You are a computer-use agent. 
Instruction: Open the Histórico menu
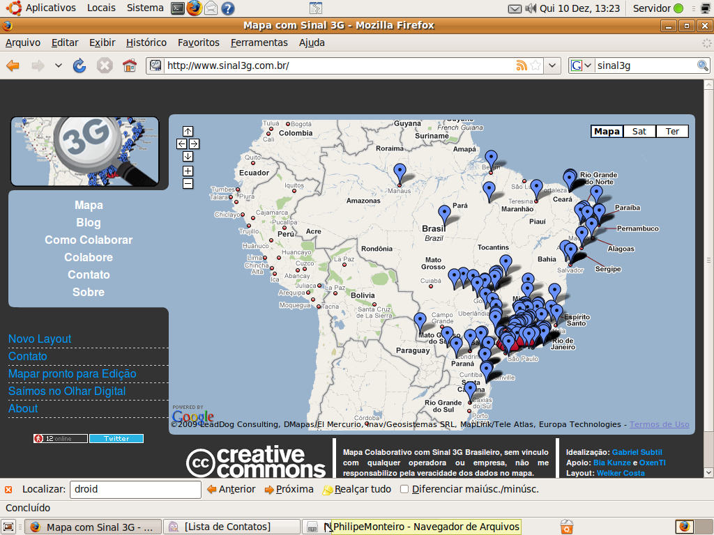pos(146,42)
